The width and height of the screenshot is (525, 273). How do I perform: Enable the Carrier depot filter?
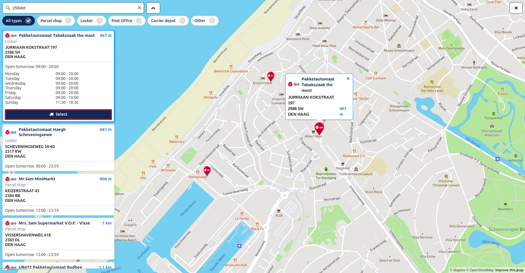pos(168,21)
